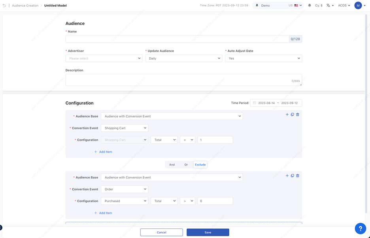Click the end date 2023-09-12

click(289, 103)
